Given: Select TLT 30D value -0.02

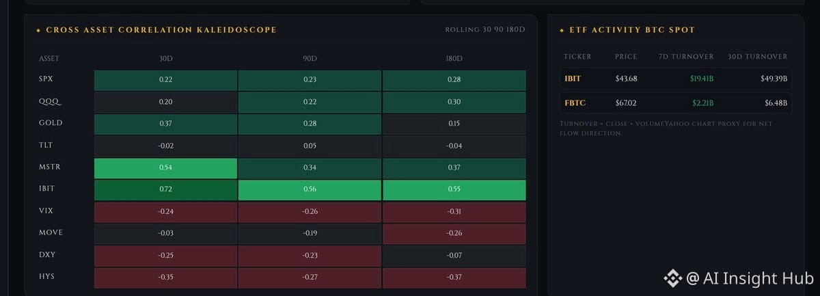Looking at the screenshot, I should click(x=166, y=146).
